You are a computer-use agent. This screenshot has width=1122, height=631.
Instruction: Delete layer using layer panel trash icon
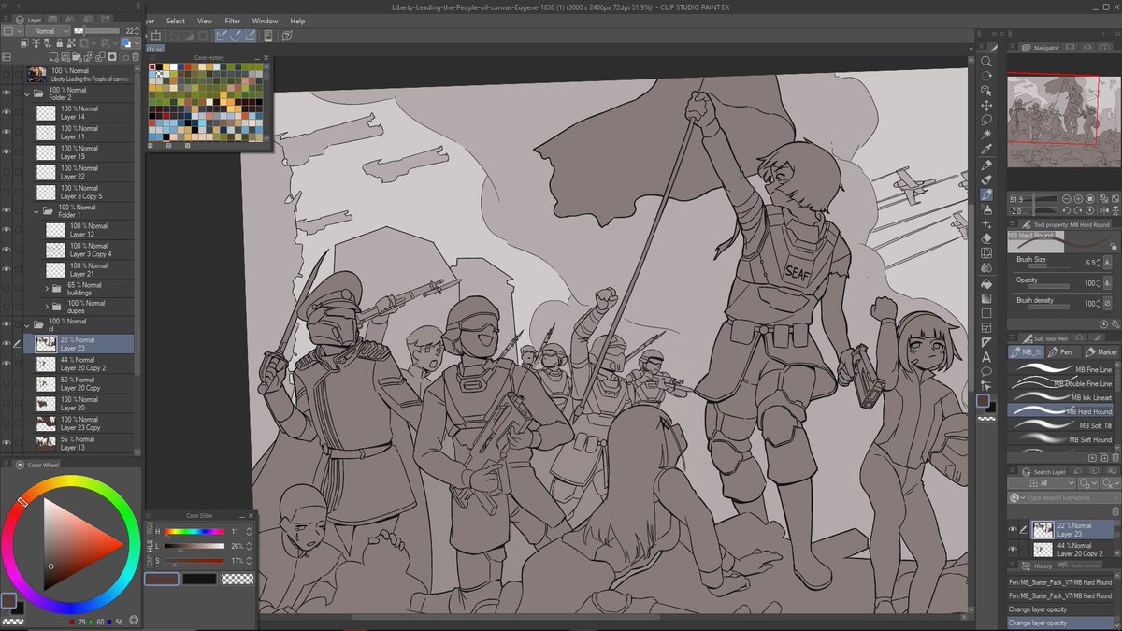coord(136,57)
